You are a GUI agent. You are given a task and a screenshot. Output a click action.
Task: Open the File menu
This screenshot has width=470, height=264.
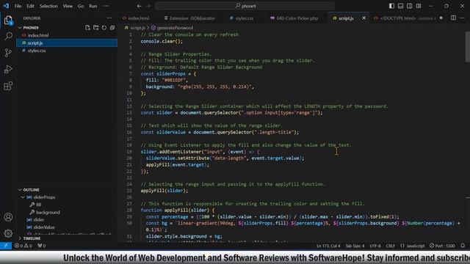tap(18, 6)
